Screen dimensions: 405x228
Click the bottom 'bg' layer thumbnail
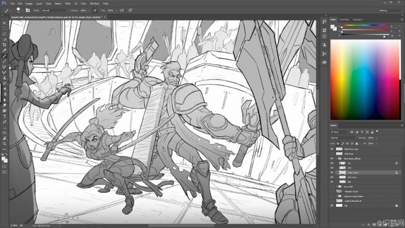click(x=339, y=206)
